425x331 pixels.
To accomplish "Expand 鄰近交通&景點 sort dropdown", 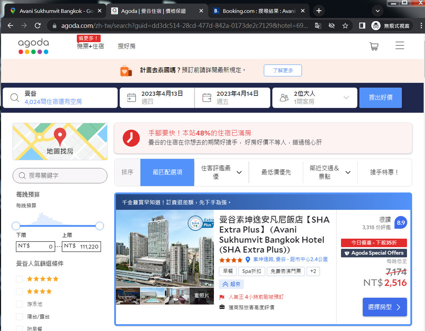I will (348, 173).
